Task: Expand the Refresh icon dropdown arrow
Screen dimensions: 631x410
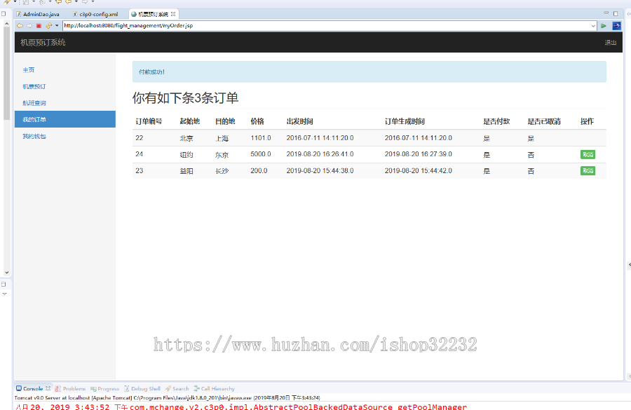Action: 56,25
